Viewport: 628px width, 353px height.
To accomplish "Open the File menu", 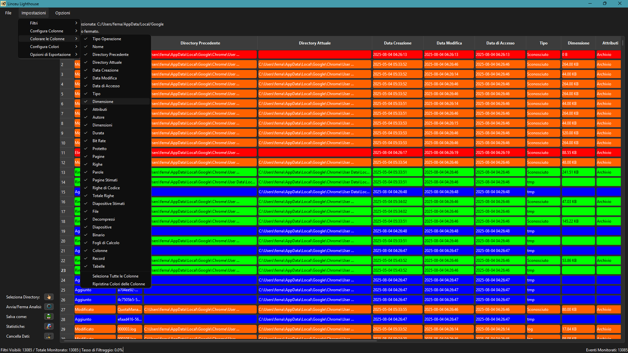I will pyautogui.click(x=8, y=13).
